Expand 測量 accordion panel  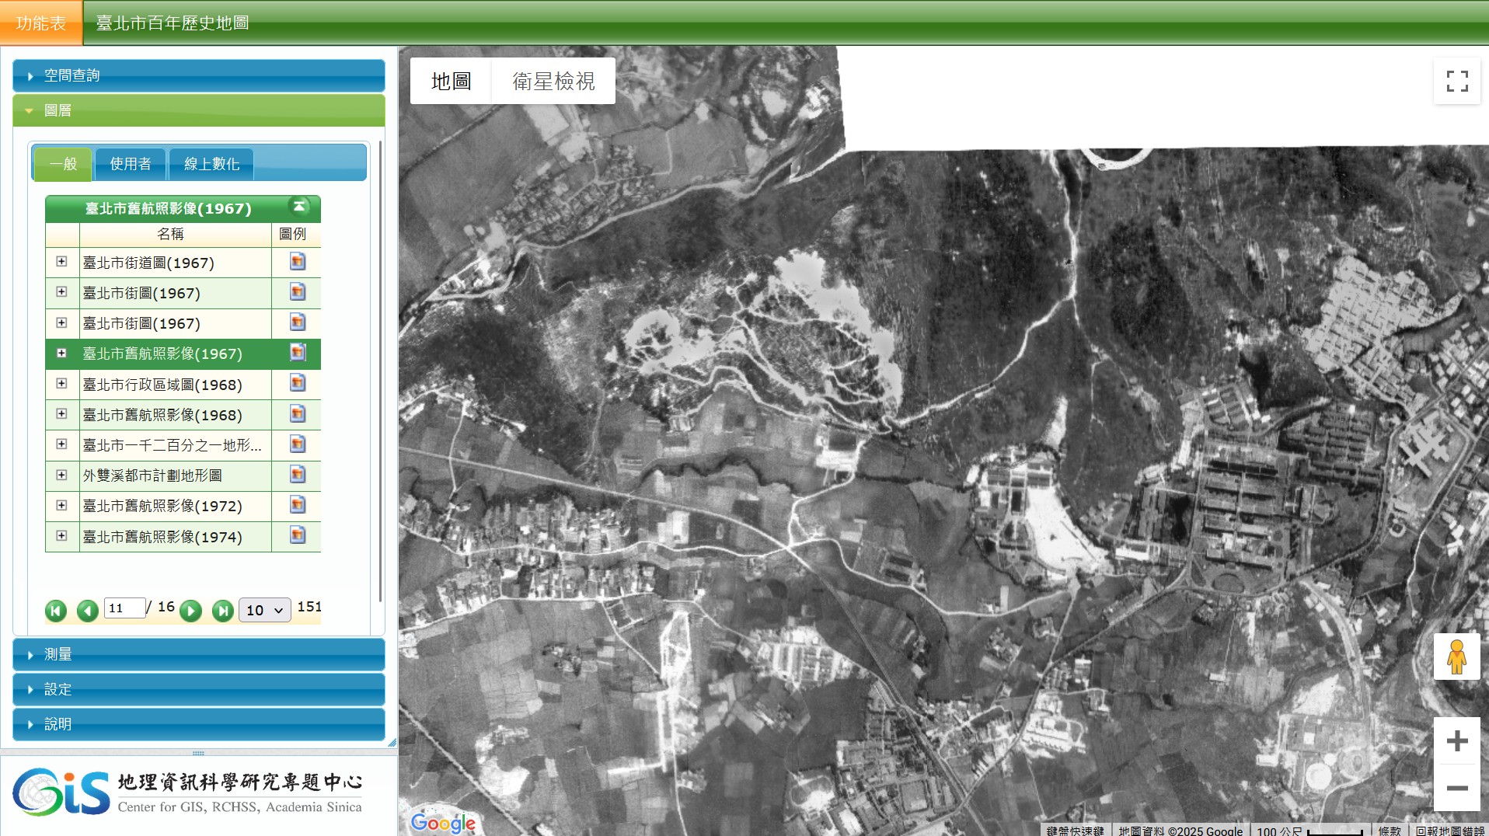click(199, 654)
